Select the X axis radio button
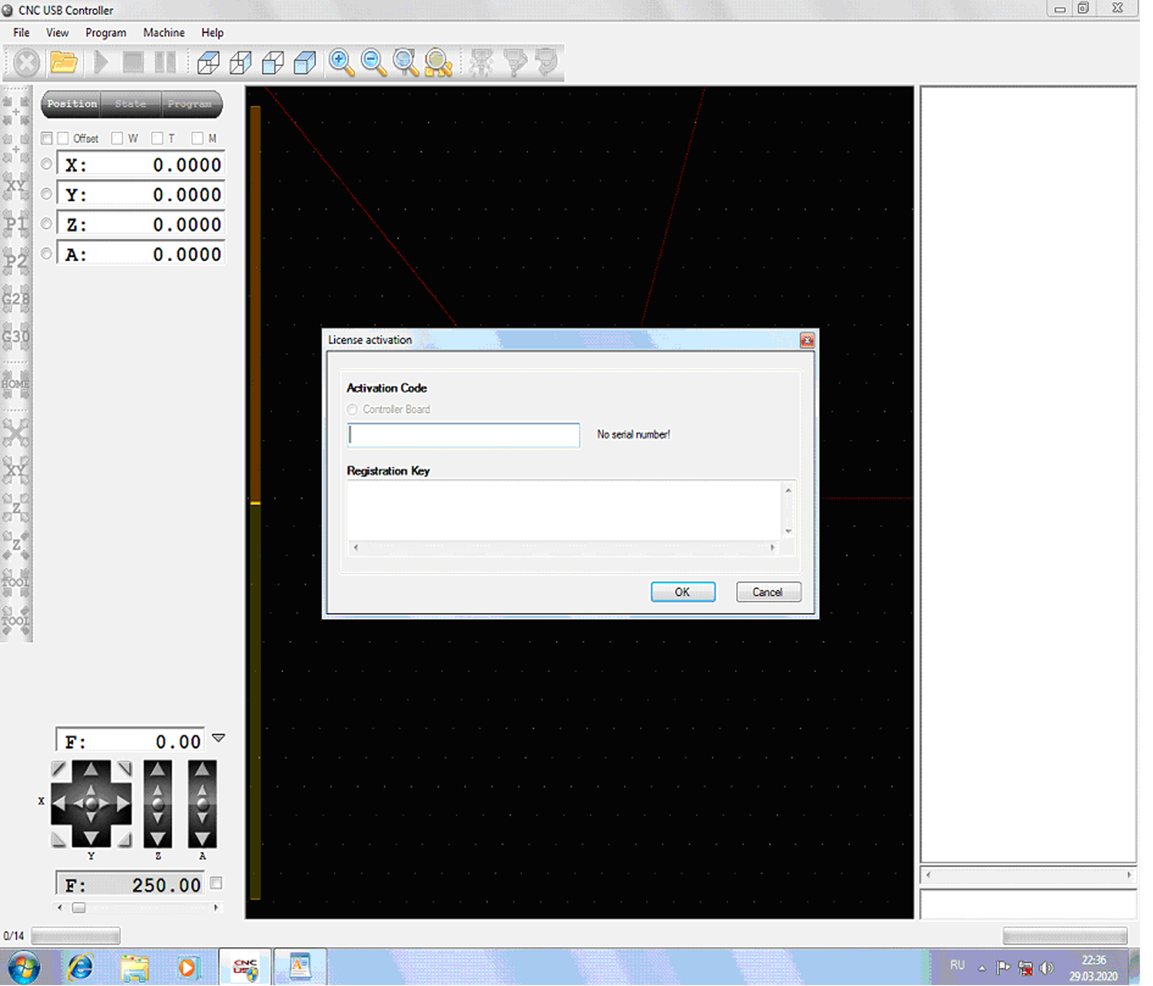This screenshot has width=1153, height=986. pyautogui.click(x=47, y=164)
